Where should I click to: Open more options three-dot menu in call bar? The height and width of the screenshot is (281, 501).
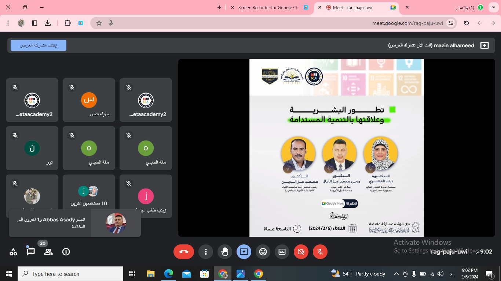click(206, 252)
